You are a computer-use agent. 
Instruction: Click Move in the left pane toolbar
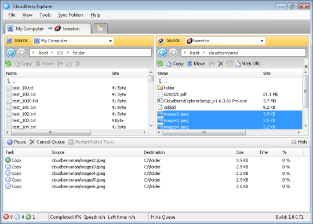coord(45,64)
